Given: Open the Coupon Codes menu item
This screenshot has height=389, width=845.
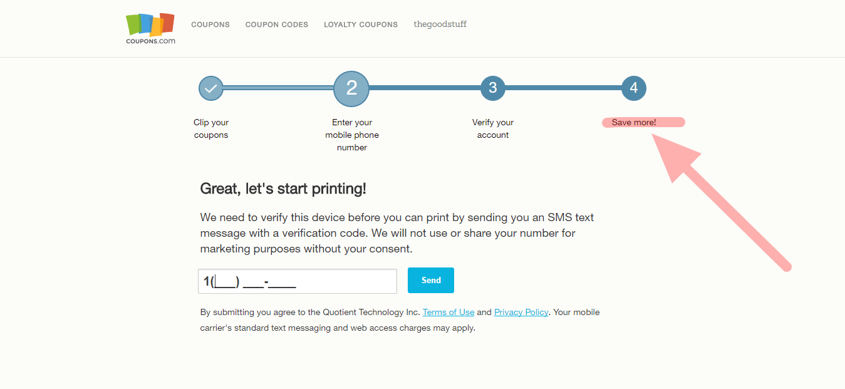Looking at the screenshot, I should point(277,24).
